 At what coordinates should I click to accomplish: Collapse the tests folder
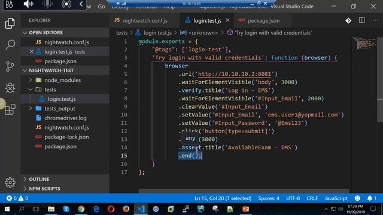31,90
